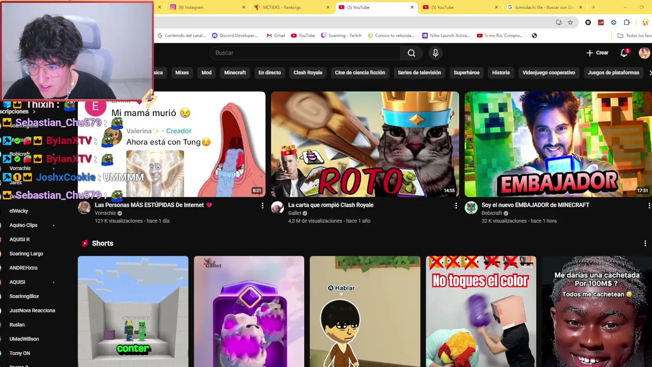The height and width of the screenshot is (367, 652).
Task: Open the Crear menu
Action: click(x=597, y=53)
